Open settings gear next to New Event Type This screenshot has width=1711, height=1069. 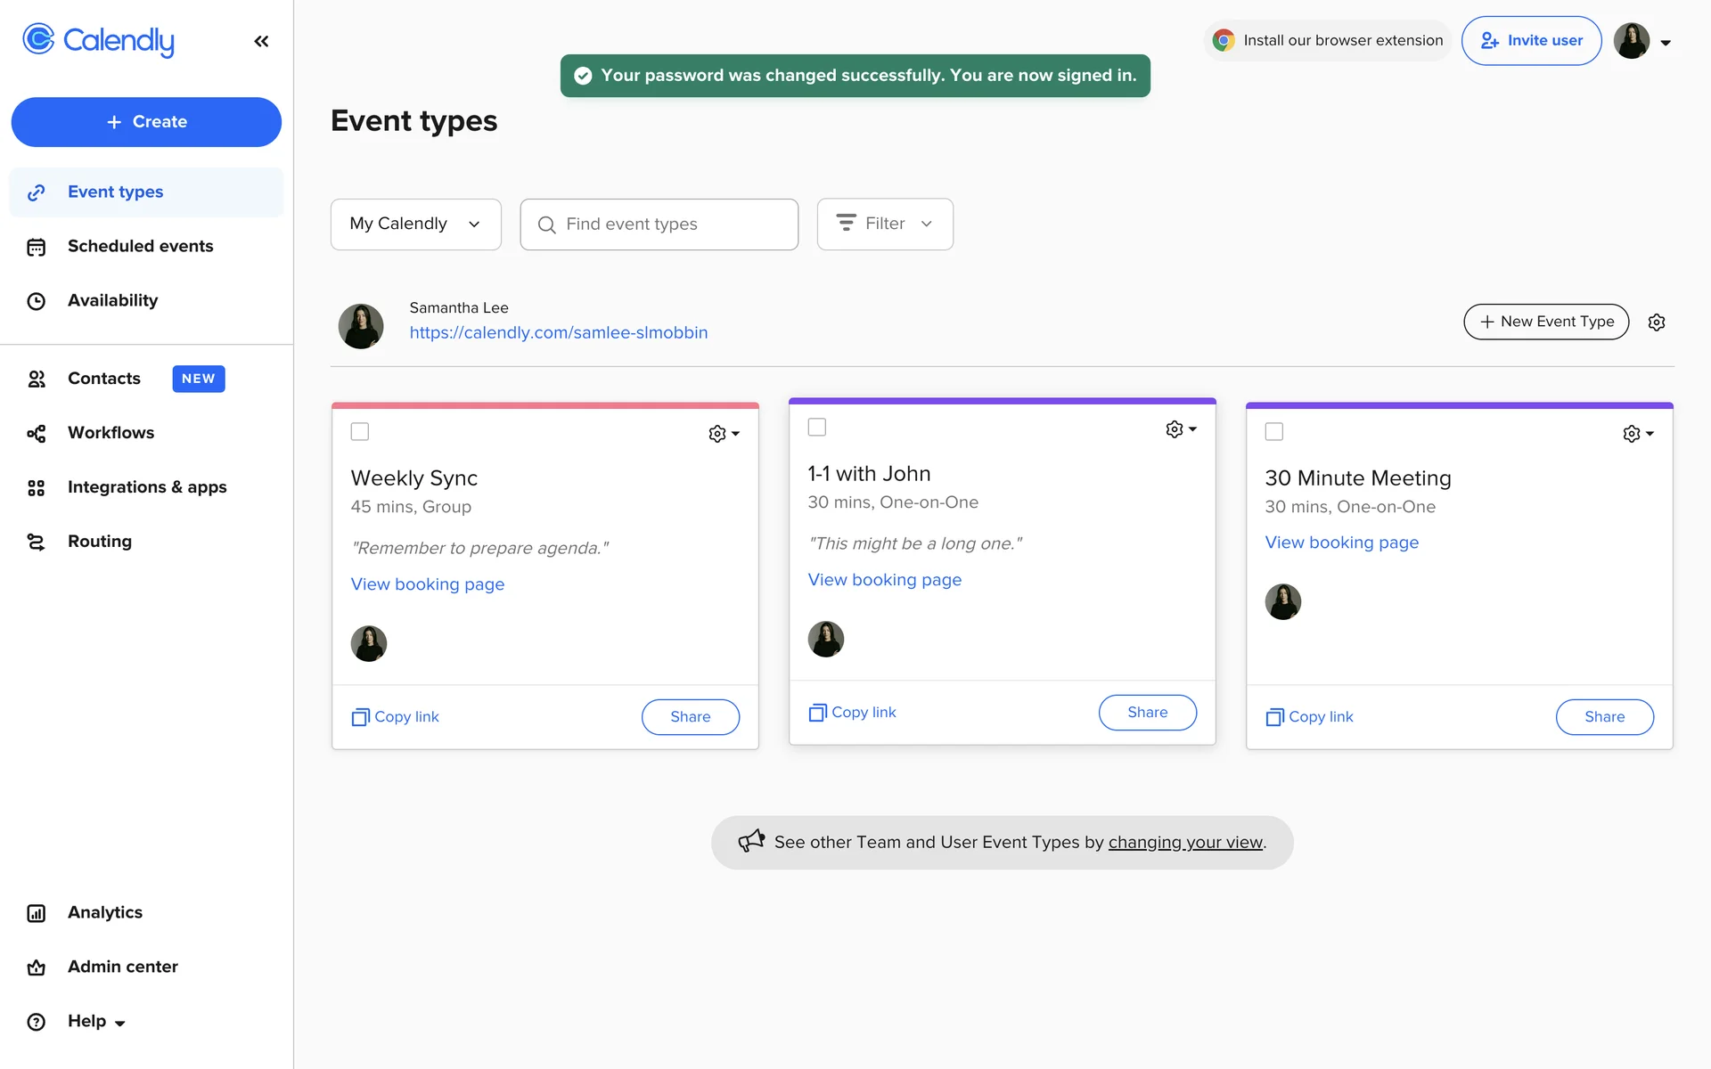tap(1656, 322)
